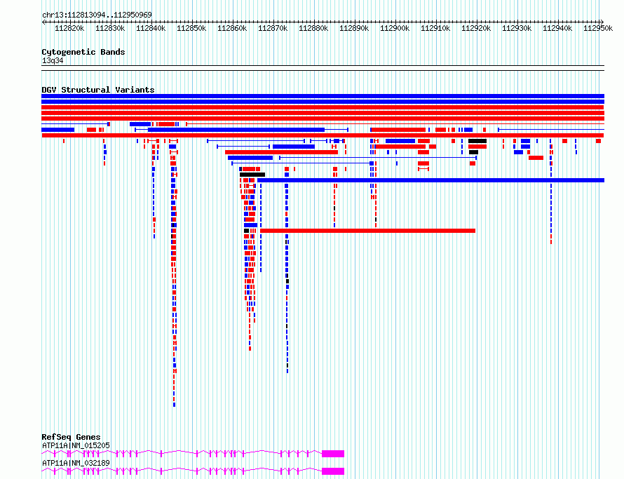Click the DGV Structural Variants track title

pos(98,90)
